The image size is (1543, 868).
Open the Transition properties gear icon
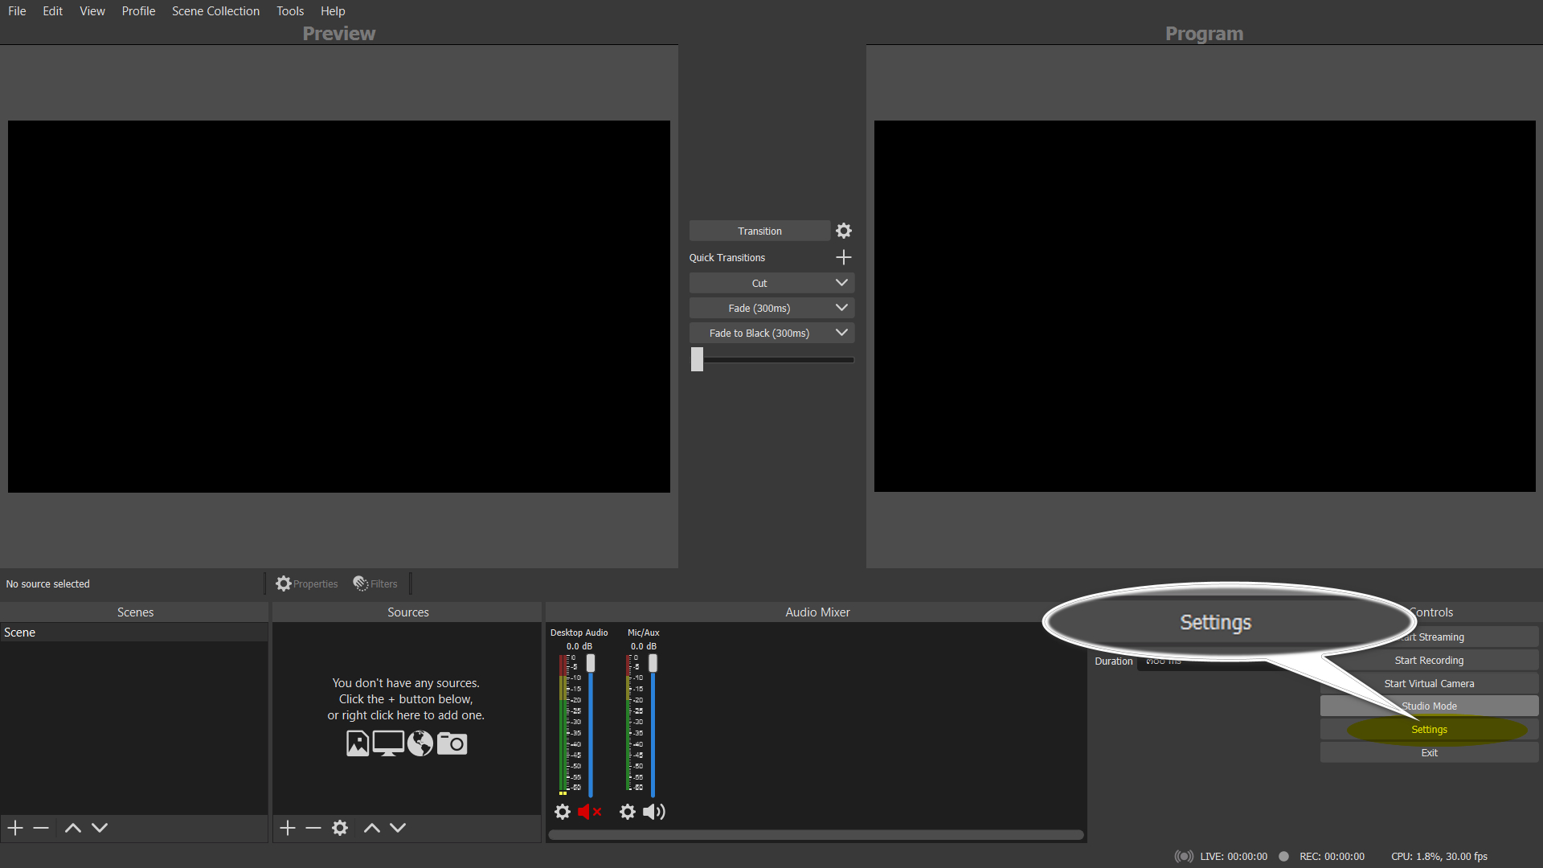843,231
